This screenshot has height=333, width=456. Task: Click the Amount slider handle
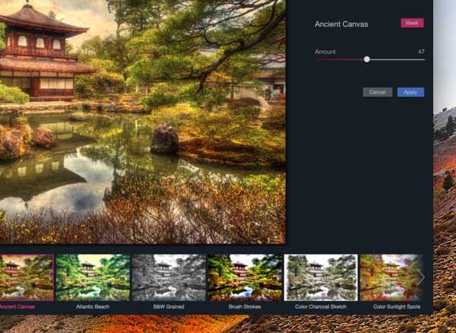coord(367,59)
